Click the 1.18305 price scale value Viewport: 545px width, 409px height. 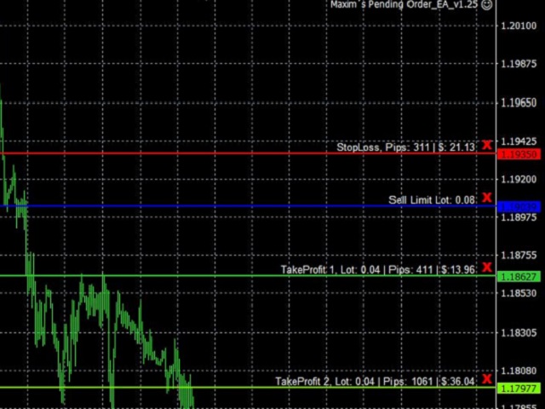pyautogui.click(x=519, y=333)
